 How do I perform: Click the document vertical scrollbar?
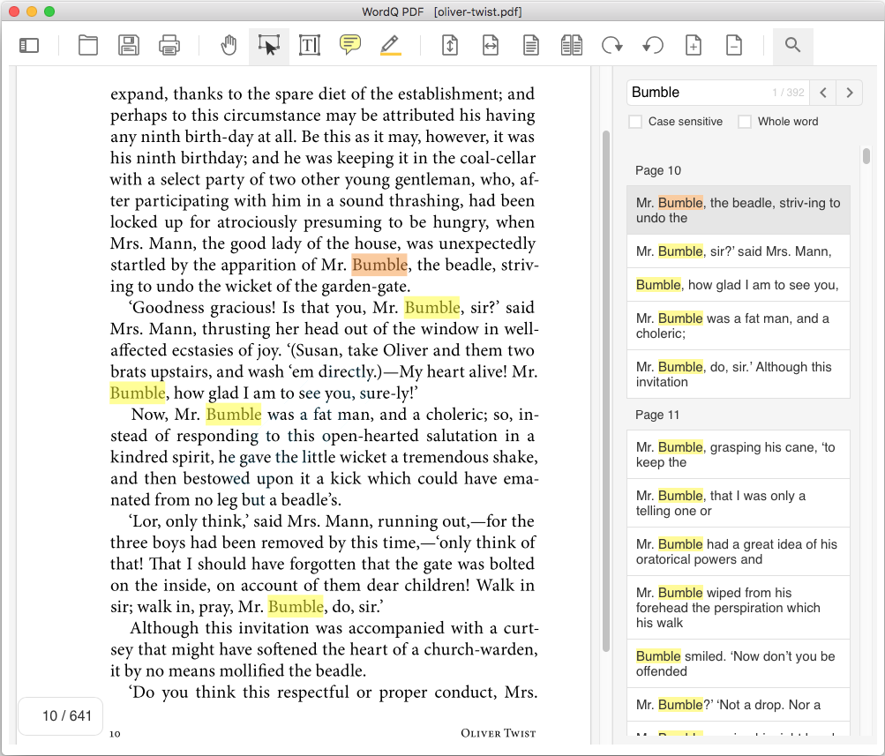tap(606, 391)
